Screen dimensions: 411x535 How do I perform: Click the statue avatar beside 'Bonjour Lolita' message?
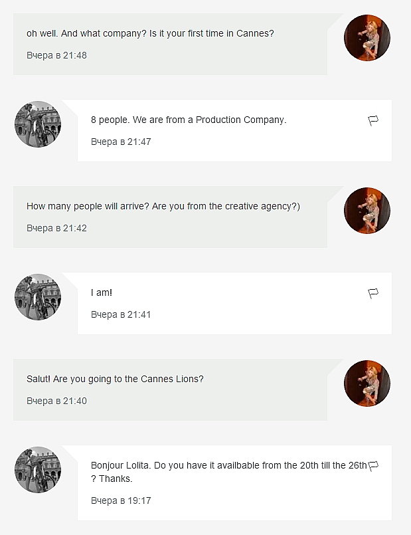(x=38, y=470)
